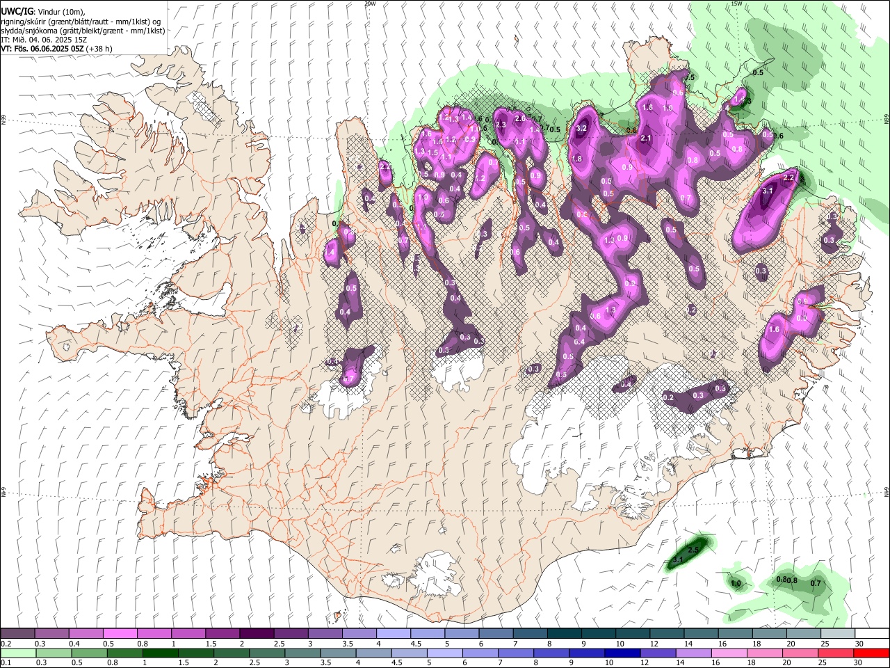Click the dark purple 0.2 snow legend swatch
Screen dimensions: 890x668
coord(17,633)
